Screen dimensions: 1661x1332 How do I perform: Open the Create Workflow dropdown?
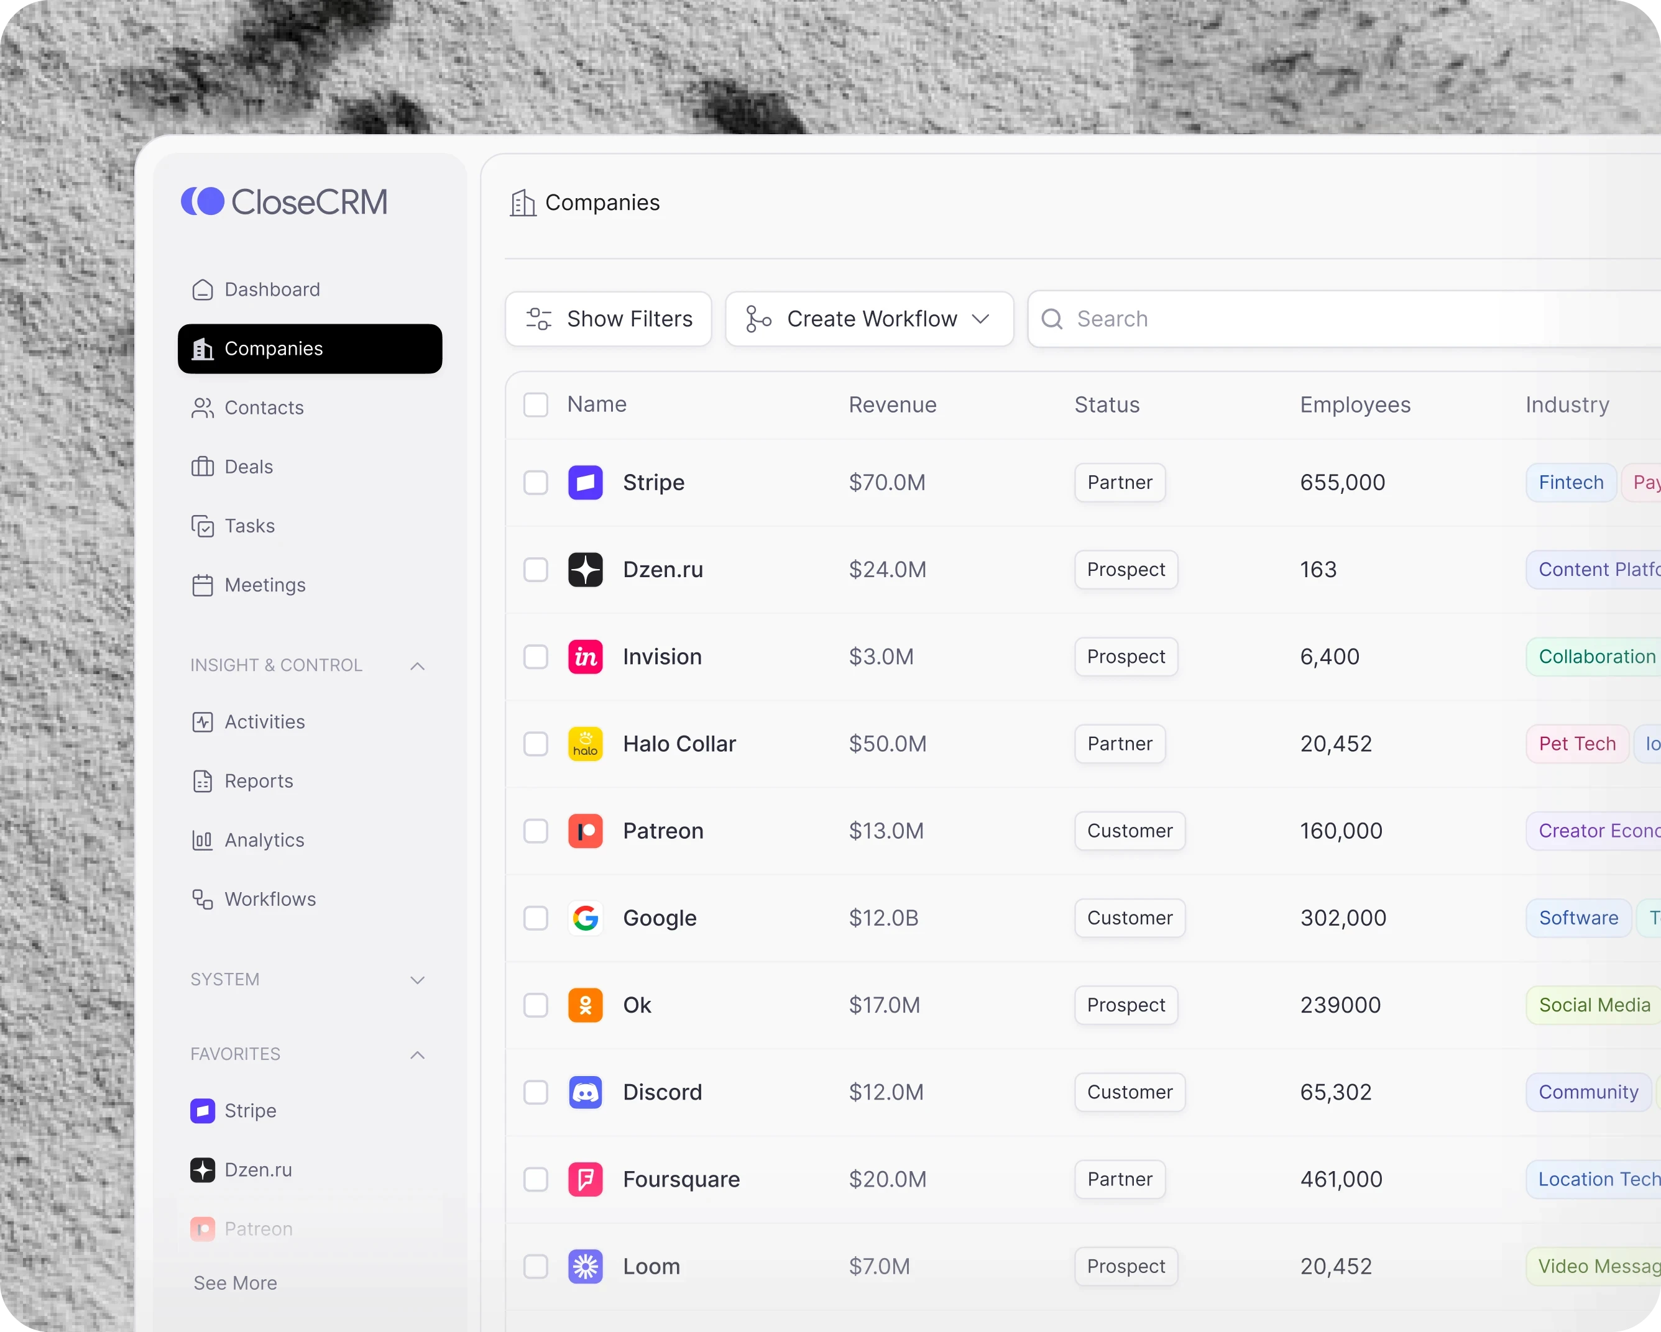coord(869,319)
